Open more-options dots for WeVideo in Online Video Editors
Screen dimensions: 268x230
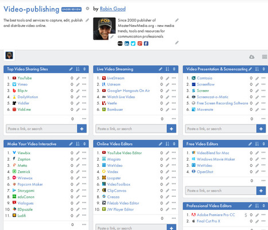click(x=174, y=165)
